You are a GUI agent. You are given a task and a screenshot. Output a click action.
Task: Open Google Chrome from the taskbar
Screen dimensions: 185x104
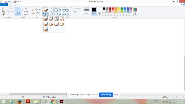point(53,101)
